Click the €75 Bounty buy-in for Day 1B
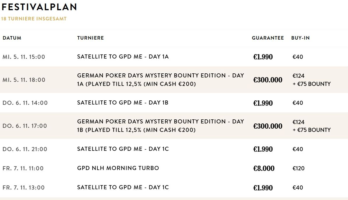The height and width of the screenshot is (200, 348). point(312,130)
